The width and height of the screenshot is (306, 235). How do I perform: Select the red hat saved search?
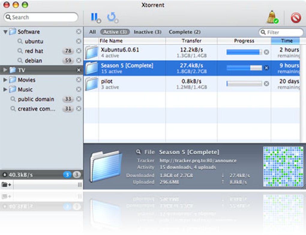[34, 51]
